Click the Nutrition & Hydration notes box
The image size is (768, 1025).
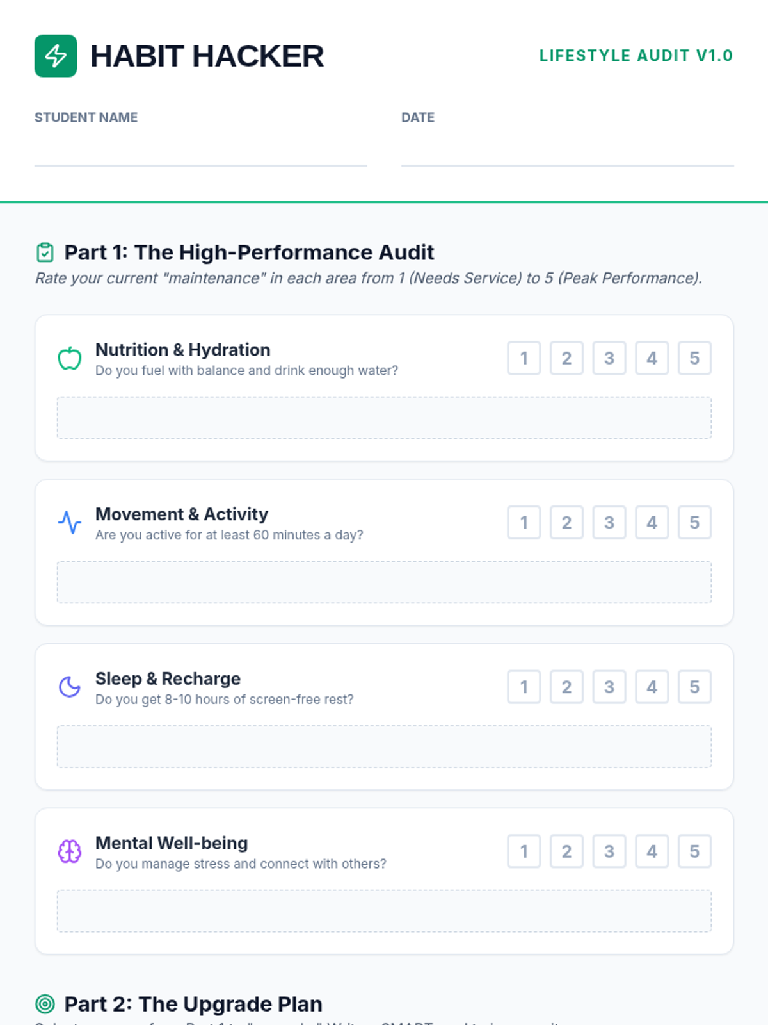(384, 418)
